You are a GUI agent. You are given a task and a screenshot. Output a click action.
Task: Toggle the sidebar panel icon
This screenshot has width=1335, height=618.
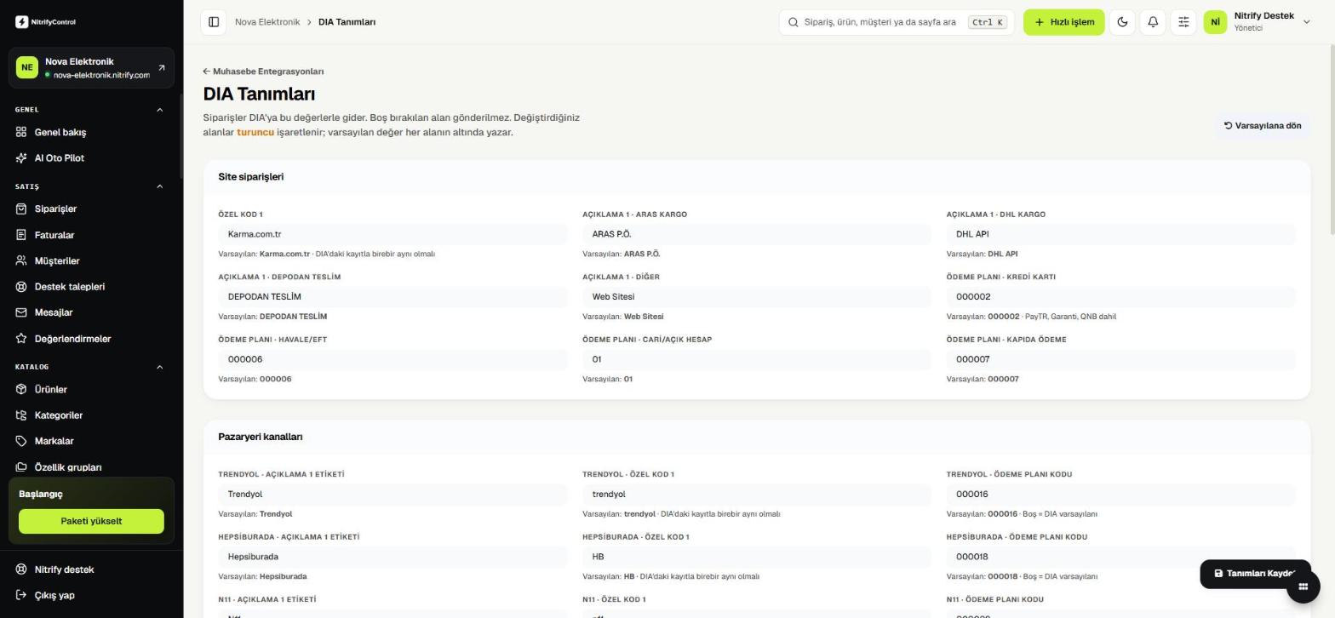(x=214, y=22)
